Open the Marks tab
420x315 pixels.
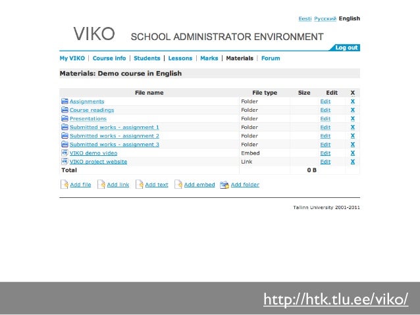click(x=209, y=58)
